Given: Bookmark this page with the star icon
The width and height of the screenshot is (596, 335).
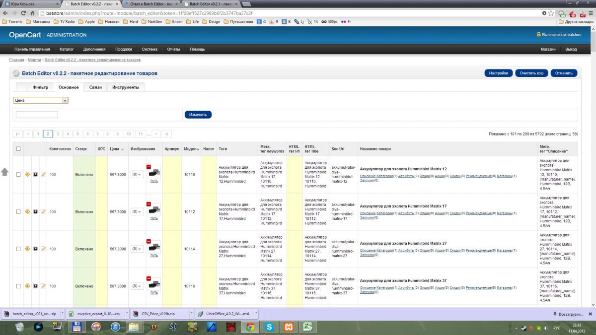Looking at the screenshot, I should [551, 13].
